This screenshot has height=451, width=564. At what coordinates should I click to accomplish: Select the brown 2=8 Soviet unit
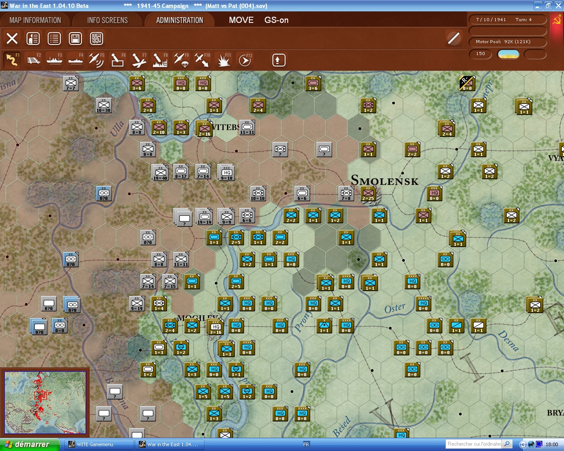148,105
